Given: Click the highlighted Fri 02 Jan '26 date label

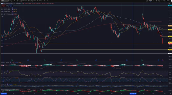Looking at the screenshot, I should (133, 93).
